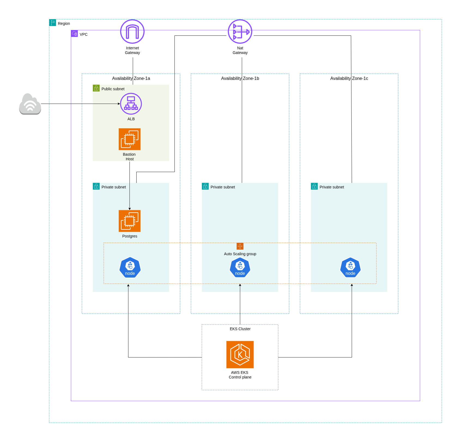Click the Availability Zone-1a label
Screen dimensions: 461x442
tap(131, 78)
